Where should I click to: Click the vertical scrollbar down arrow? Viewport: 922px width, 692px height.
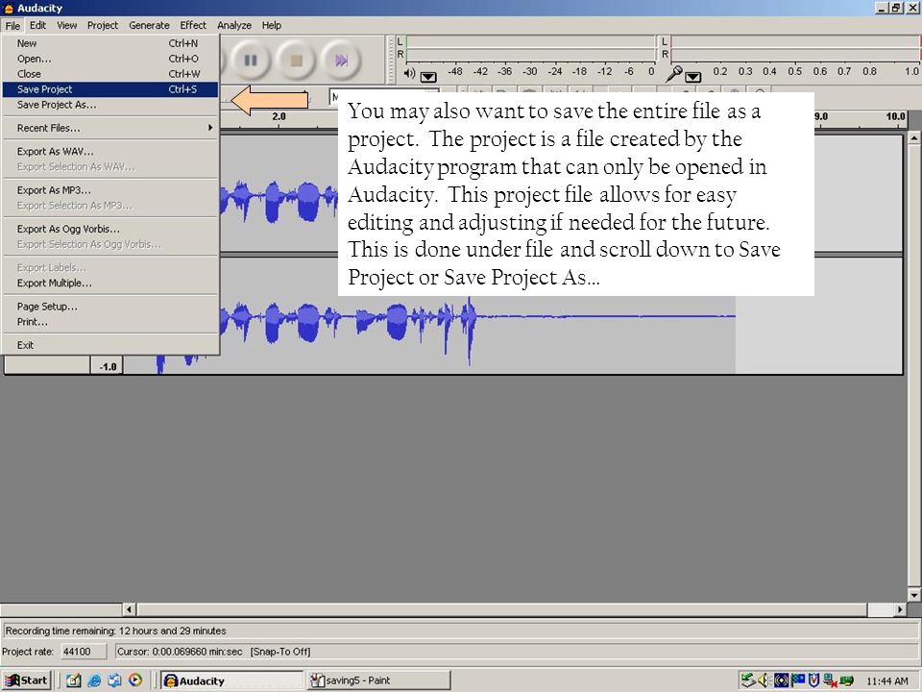(913, 596)
